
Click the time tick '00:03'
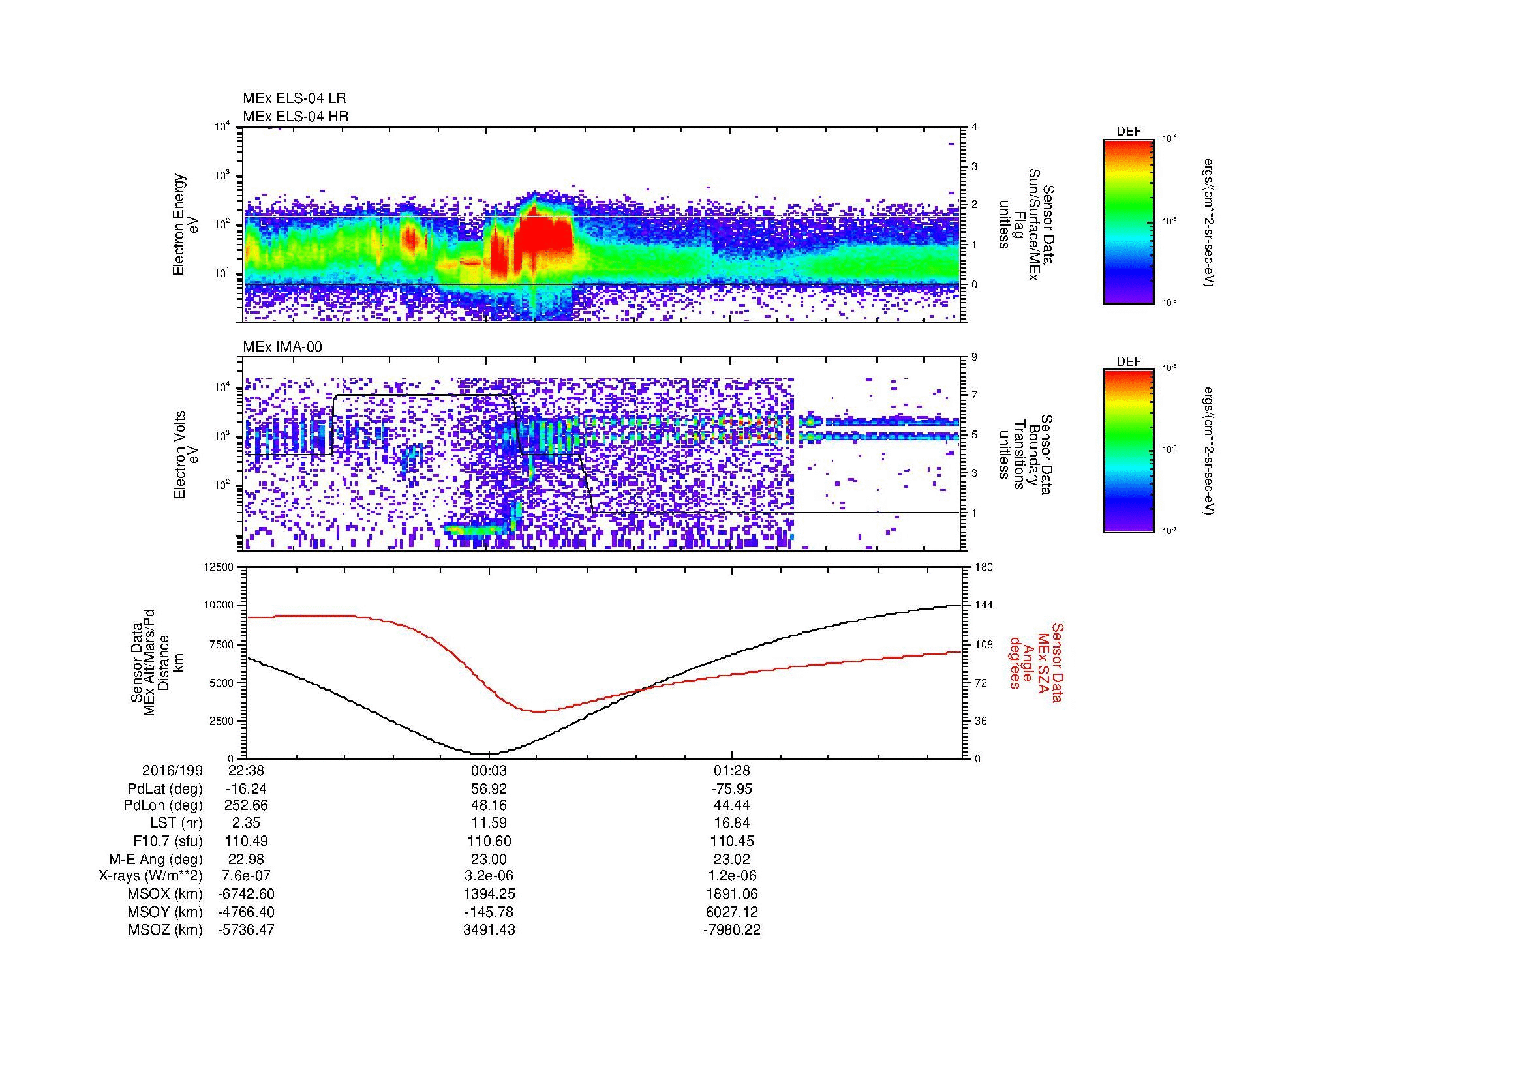489,770
